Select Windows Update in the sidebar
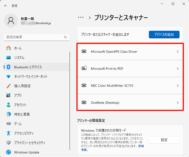 (37, 152)
